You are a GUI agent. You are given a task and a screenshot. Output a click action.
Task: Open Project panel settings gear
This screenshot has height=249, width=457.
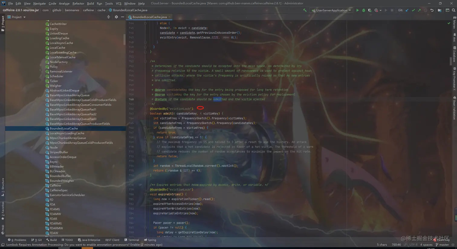(116, 17)
